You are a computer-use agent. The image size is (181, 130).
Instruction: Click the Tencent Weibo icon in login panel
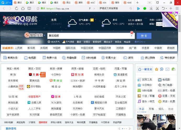[x=162, y=69]
